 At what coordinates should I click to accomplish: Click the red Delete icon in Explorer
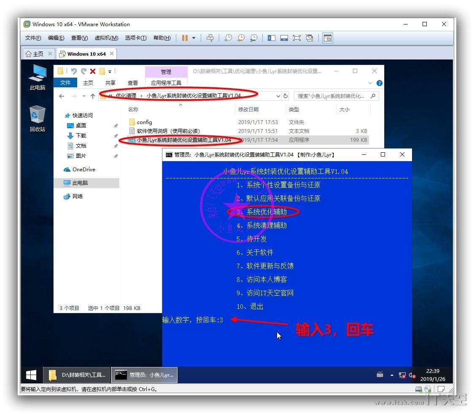coord(93,71)
